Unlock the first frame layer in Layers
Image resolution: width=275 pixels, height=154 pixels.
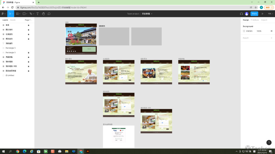29,25
